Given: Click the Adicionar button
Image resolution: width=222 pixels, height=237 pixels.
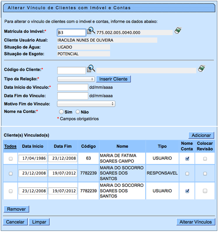Looking at the screenshot, I should [x=201, y=135].
